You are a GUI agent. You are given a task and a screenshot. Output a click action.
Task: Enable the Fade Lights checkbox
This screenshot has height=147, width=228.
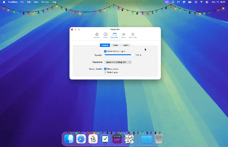(105, 72)
